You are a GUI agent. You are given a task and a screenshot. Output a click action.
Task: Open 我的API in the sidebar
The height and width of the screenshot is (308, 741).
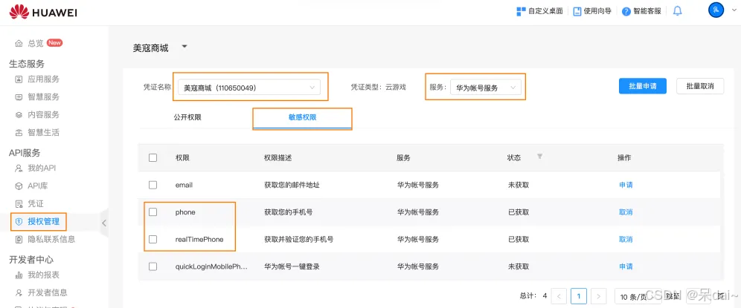coord(42,168)
